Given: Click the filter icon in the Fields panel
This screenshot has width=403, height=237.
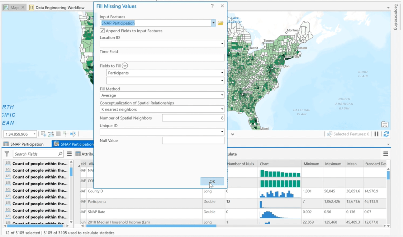Looking at the screenshot, I should click(7, 154).
